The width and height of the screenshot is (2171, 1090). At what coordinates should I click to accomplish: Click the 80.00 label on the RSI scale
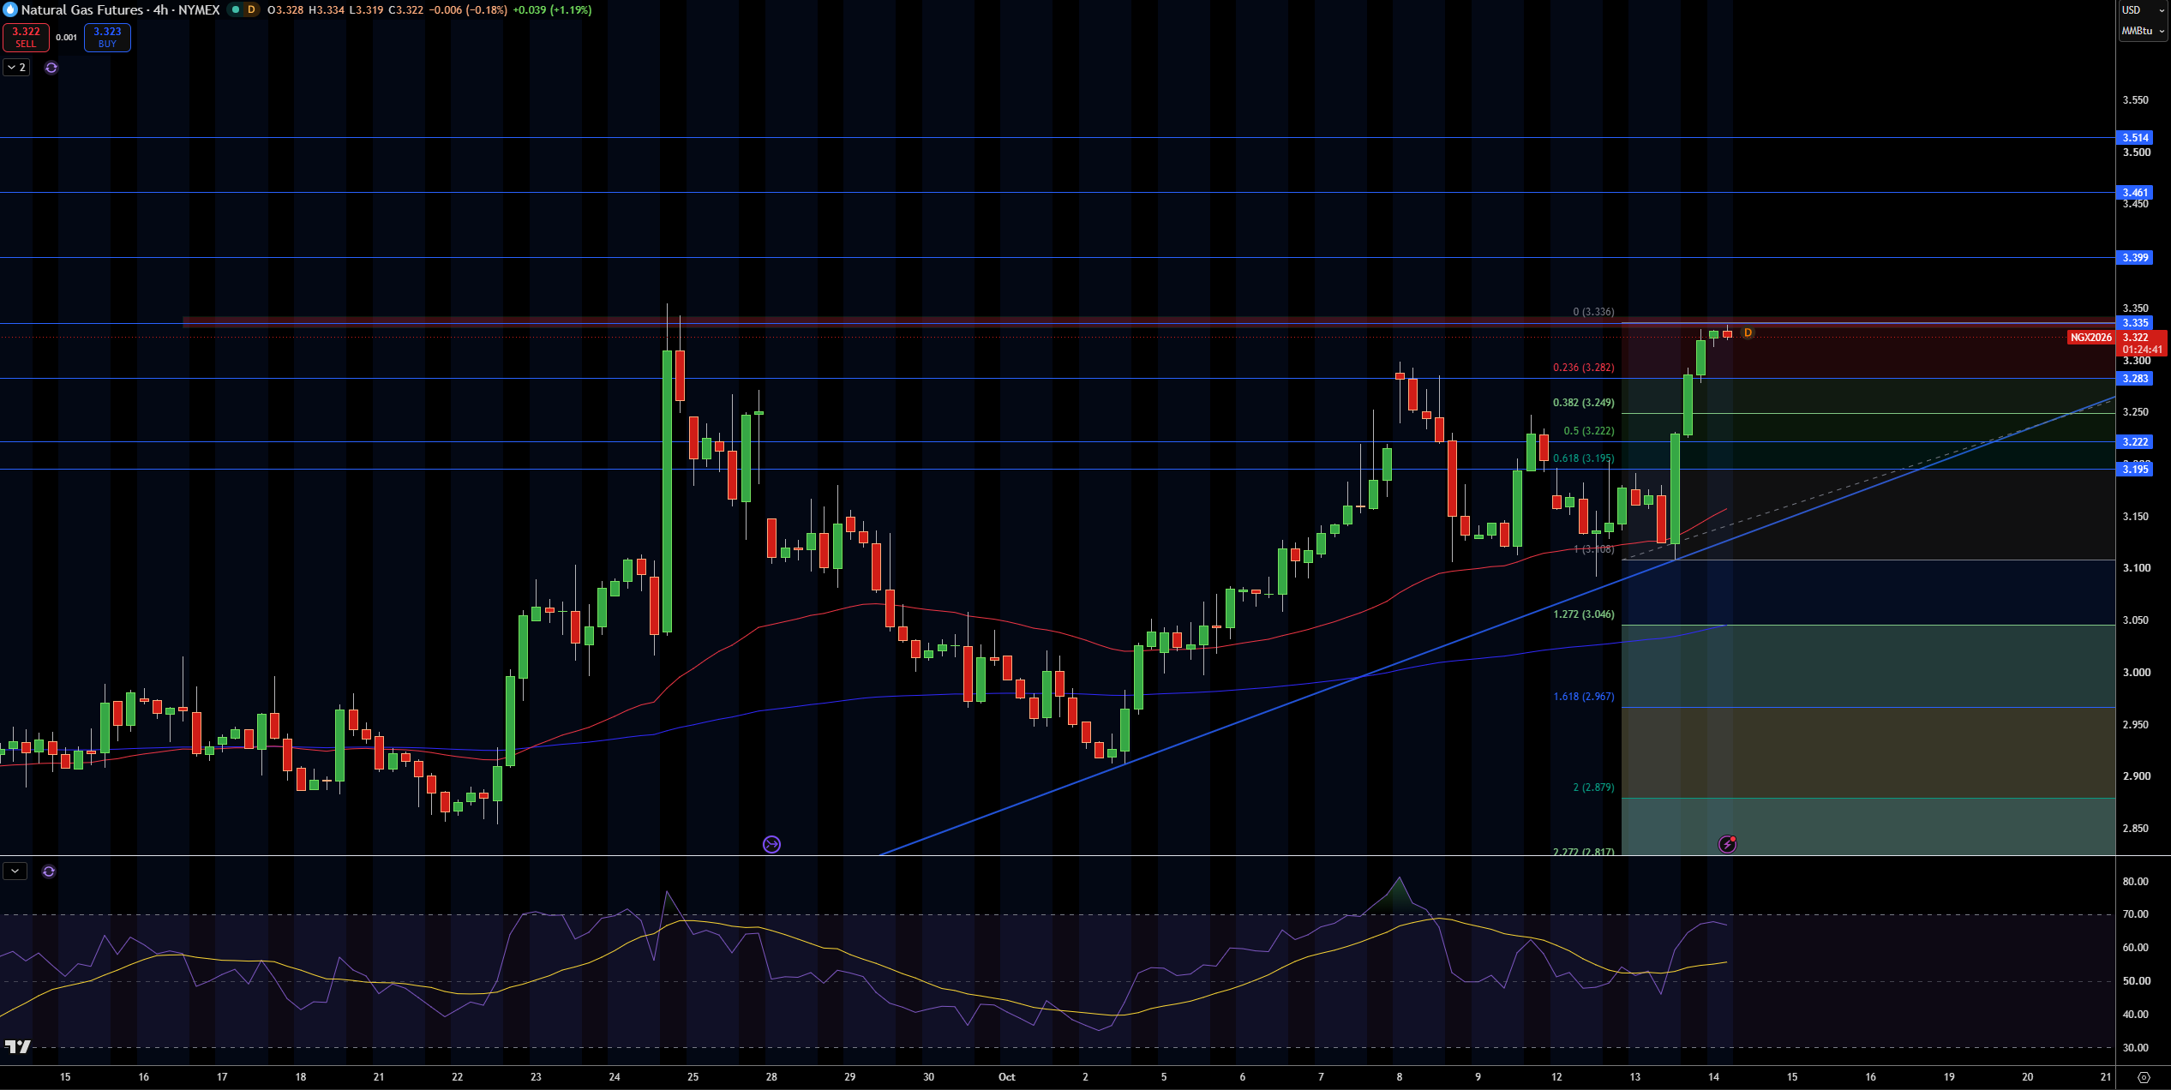(x=2135, y=882)
